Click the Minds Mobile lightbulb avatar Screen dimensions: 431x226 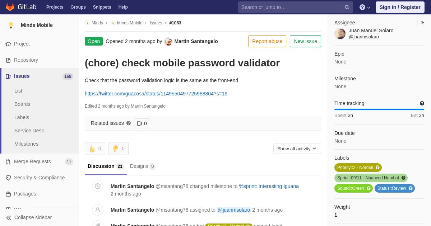[11, 25]
